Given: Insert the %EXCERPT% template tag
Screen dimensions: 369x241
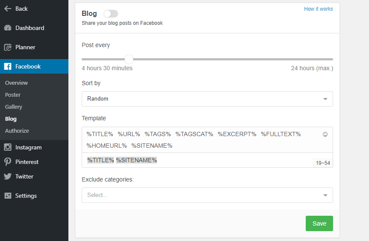Looking at the screenshot, I should coord(237,134).
